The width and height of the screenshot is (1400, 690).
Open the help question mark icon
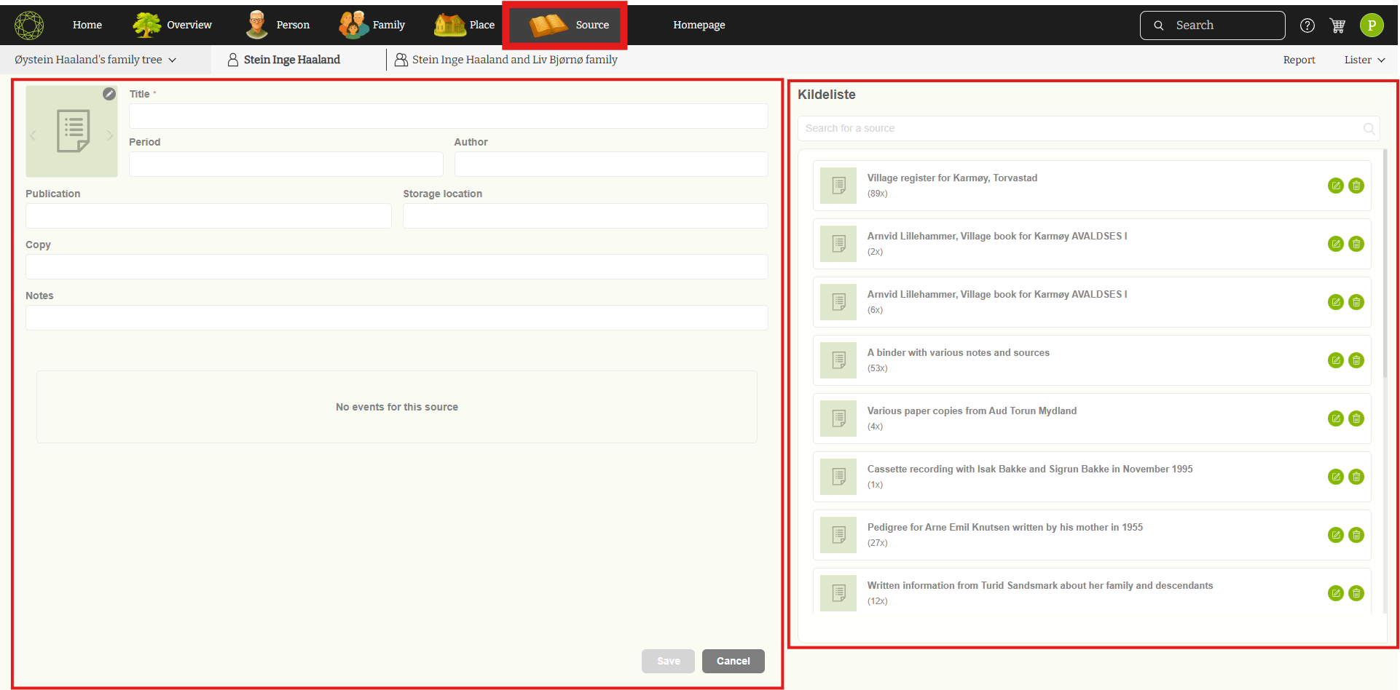pyautogui.click(x=1307, y=25)
